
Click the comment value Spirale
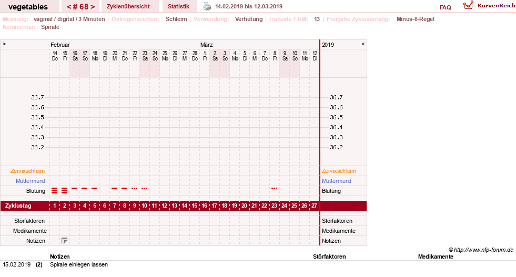pyautogui.click(x=50, y=27)
